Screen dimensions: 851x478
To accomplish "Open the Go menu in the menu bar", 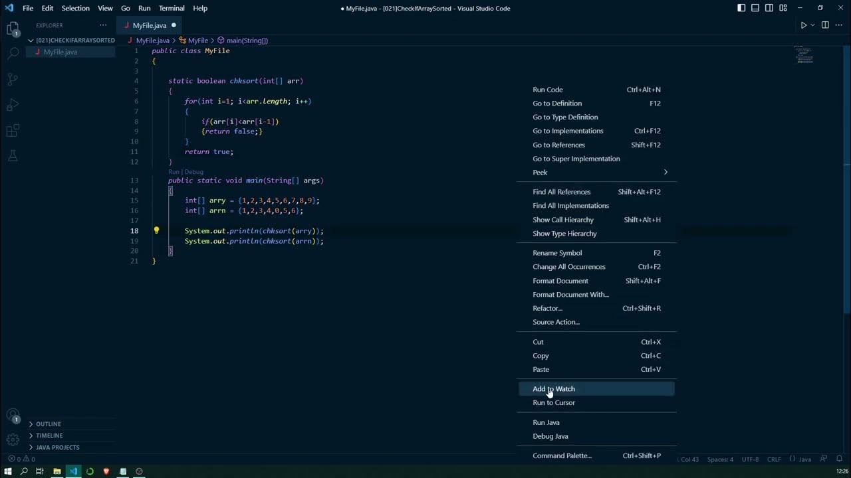I will coord(126,8).
